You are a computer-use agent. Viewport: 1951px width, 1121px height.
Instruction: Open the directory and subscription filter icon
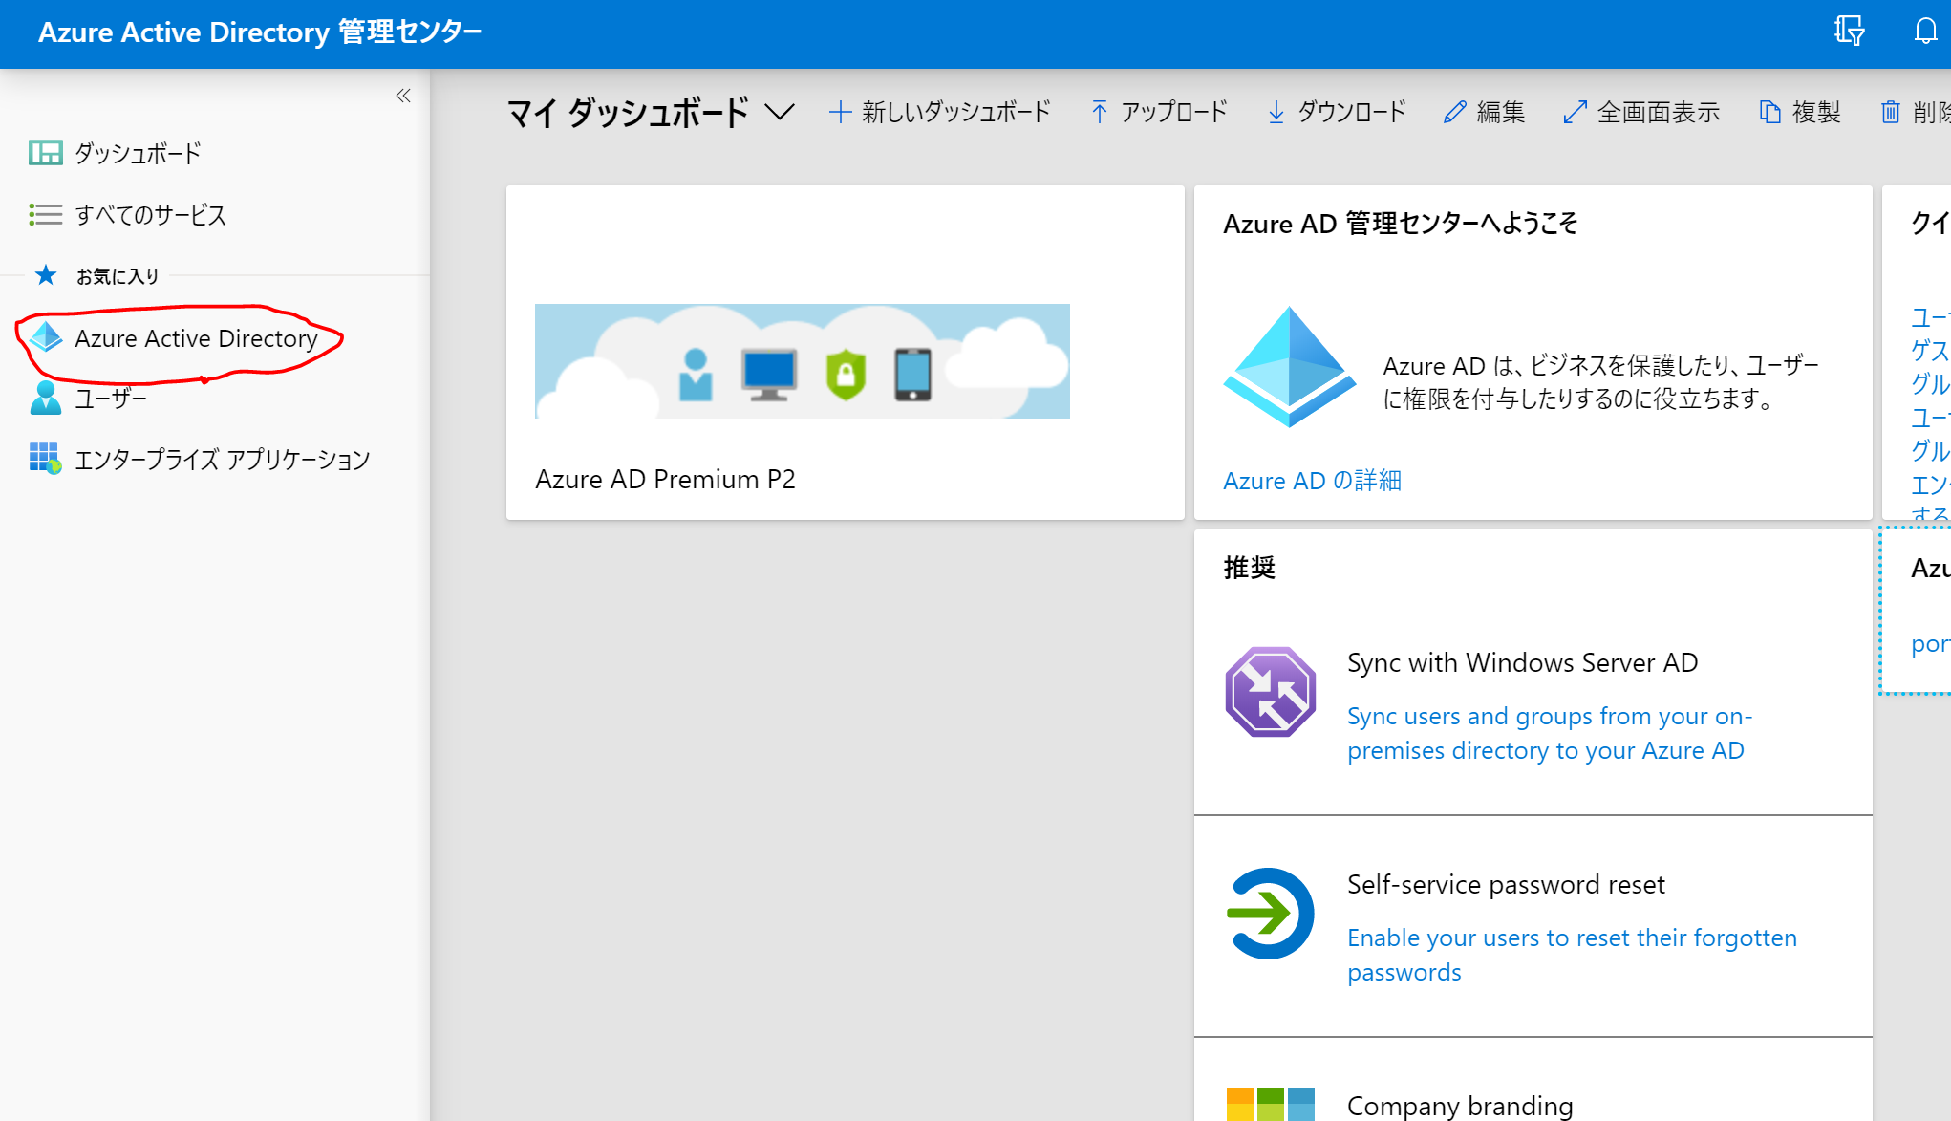pyautogui.click(x=1849, y=32)
